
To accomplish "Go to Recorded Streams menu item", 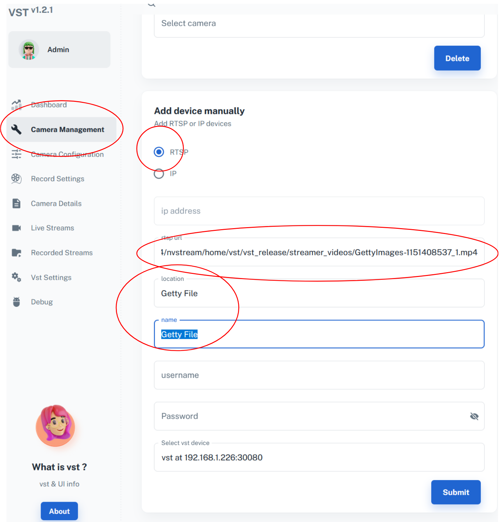I will pyautogui.click(x=62, y=253).
